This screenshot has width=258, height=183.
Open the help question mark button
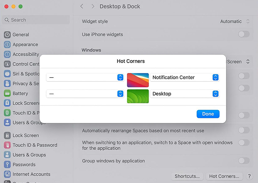tap(249, 176)
